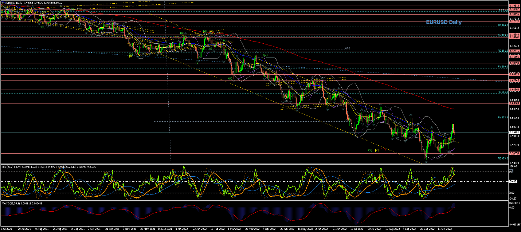This screenshot has height=232, width=521.
Task: Click the 0.96353 price level tag
Action: tap(514, 153)
